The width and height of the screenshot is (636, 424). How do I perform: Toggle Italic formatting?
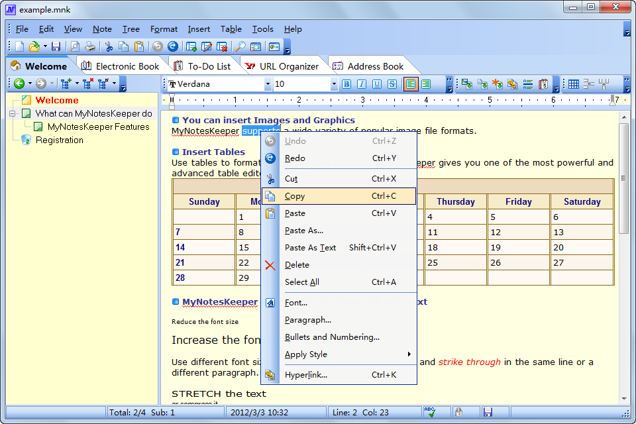click(362, 84)
